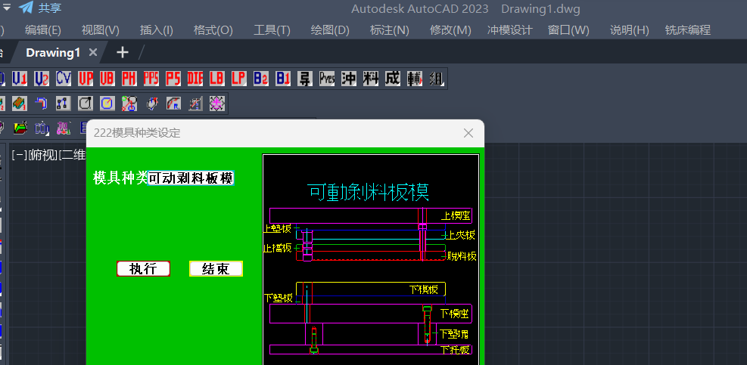
Task: Click the blue CO toolbar icon
Action: pyautogui.click(x=42, y=127)
